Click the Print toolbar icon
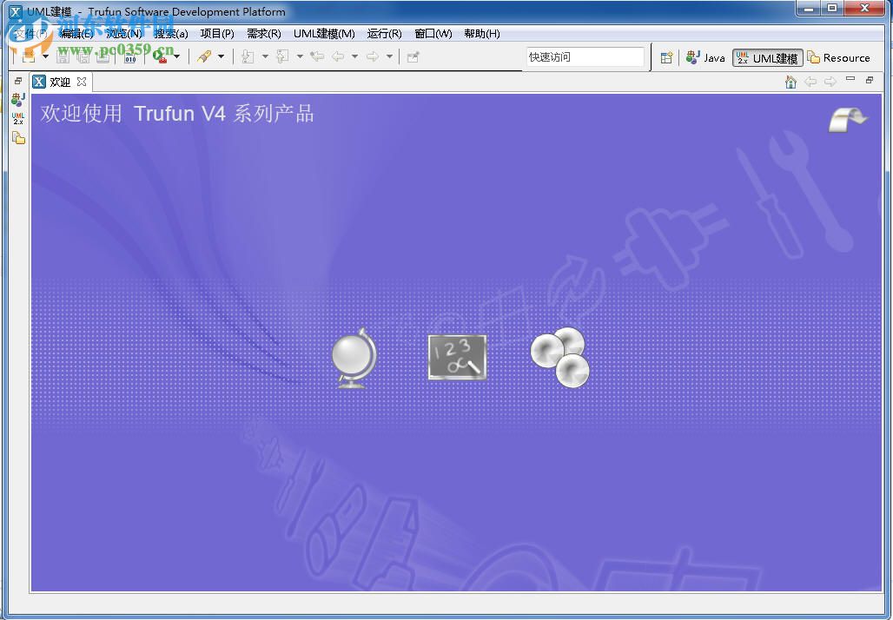Screen dimensions: 893x620 pos(103,56)
